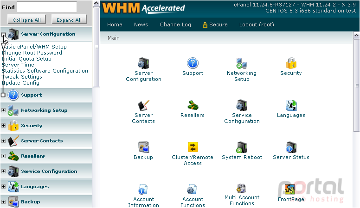Viewport: 360px width, 208px height.
Task: Open Tweak Settings link
Action: point(22,77)
